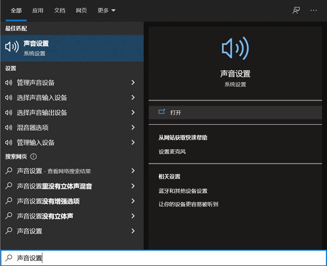Open the 设置麦克风 help link
Screen dimensions: 327x266
(x=172, y=151)
